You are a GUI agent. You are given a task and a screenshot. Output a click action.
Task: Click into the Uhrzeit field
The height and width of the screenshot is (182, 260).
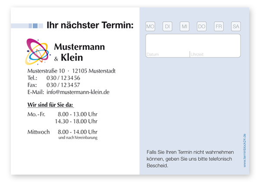tap(215, 46)
